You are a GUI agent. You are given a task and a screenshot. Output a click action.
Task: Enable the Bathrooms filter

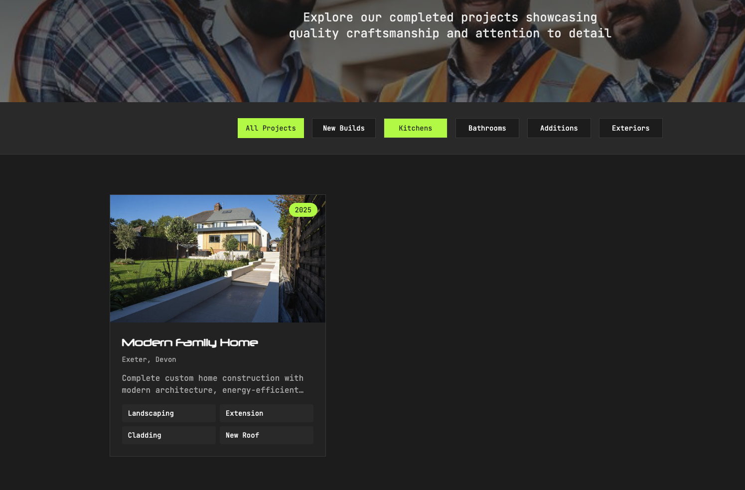487,128
